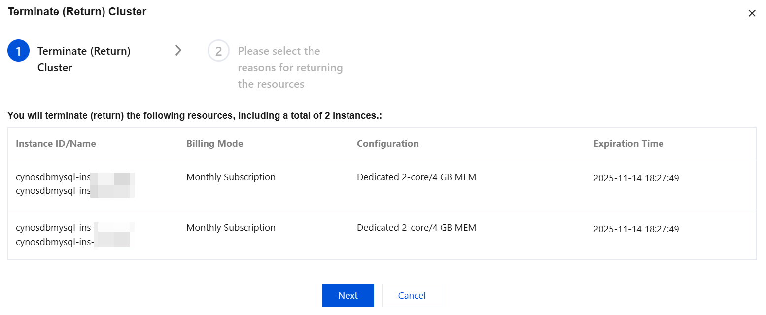Click first row's expiration time value
This screenshot has height=315, width=766.
pyautogui.click(x=636, y=178)
